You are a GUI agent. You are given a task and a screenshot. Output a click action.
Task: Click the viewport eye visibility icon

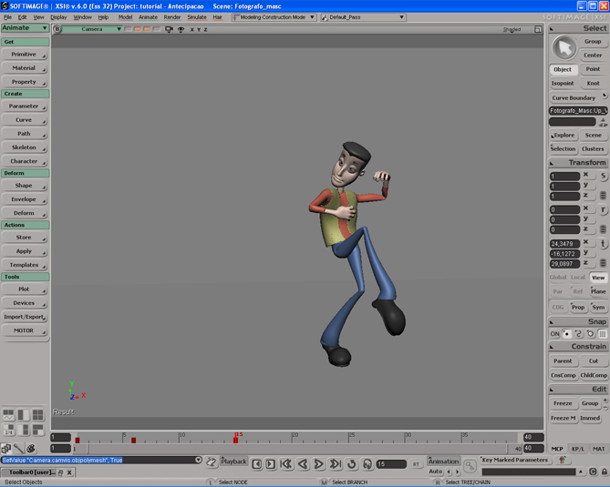click(181, 29)
